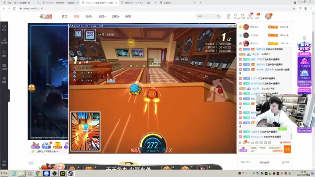Select the 我的背包 tab below the chat

(264, 162)
